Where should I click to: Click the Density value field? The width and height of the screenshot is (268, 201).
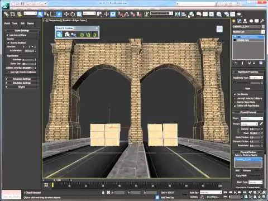coord(255,129)
